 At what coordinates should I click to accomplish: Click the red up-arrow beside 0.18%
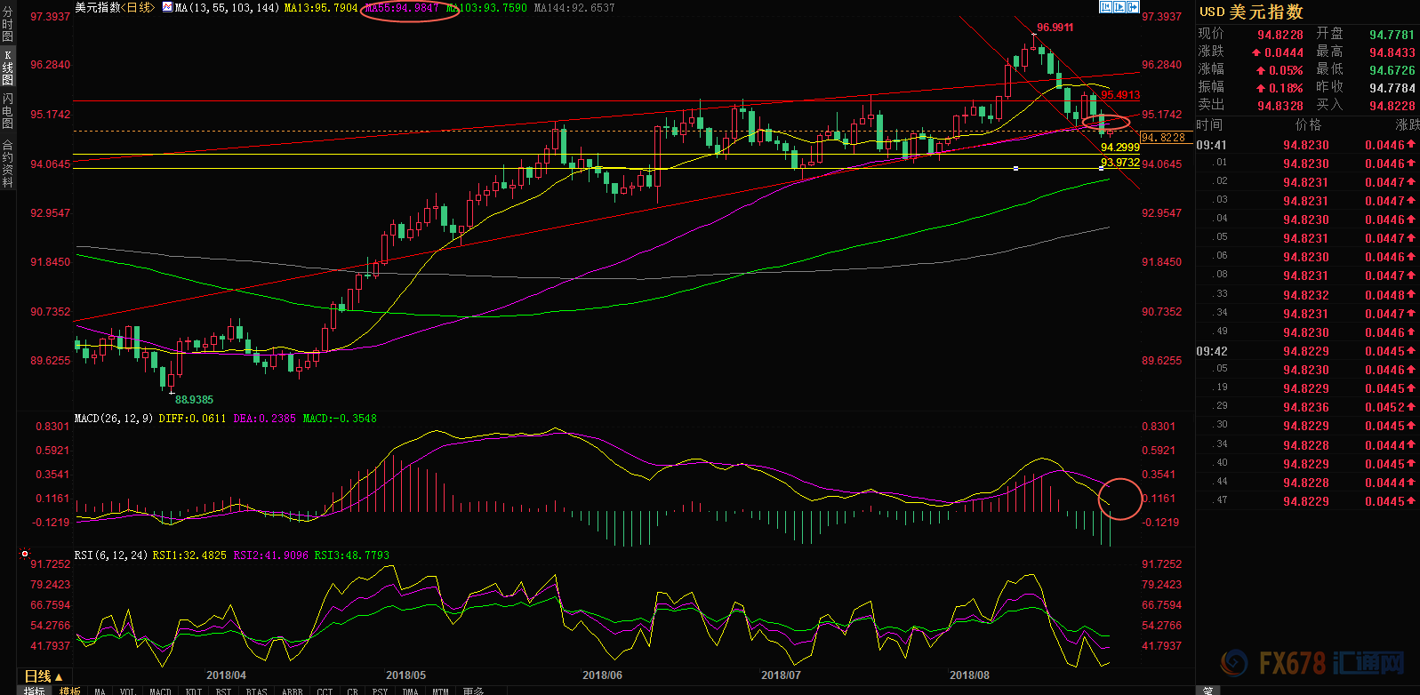(1260, 88)
